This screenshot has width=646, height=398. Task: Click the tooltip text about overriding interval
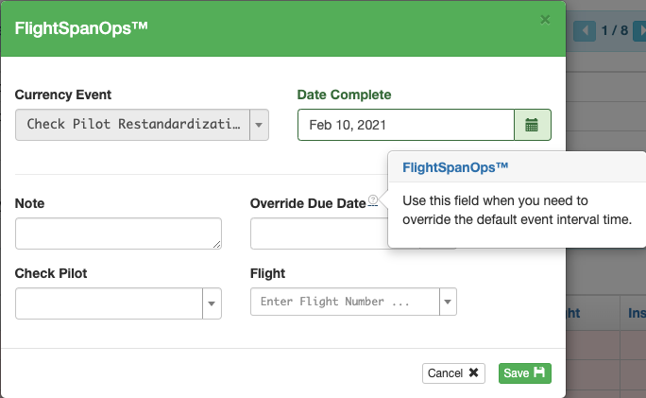pyautogui.click(x=517, y=210)
